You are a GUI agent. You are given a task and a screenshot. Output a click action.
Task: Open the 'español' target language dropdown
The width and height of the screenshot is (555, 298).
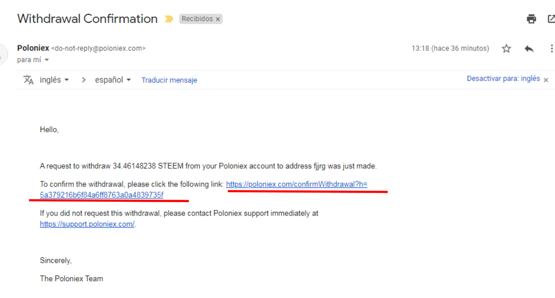(x=113, y=80)
